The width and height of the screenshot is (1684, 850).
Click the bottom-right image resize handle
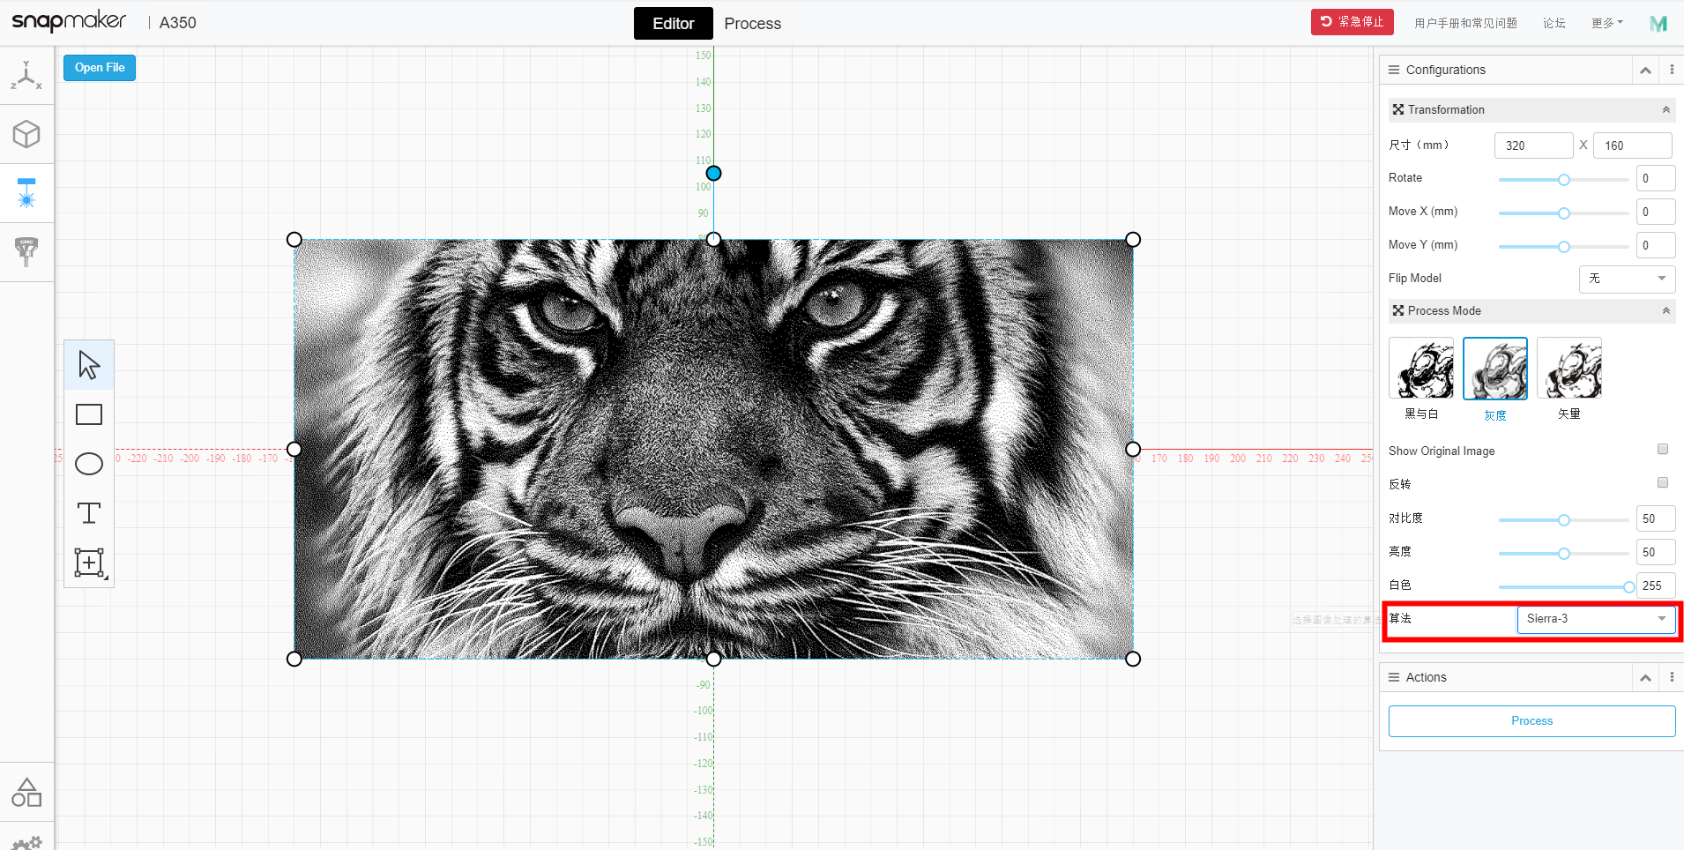(x=1133, y=659)
